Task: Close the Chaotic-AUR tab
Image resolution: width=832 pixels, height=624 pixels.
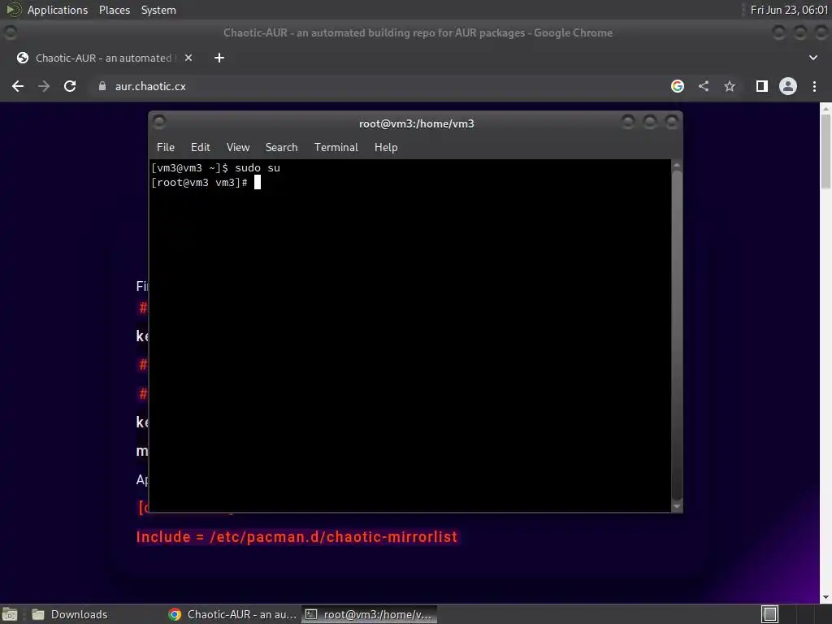Action: tap(188, 58)
